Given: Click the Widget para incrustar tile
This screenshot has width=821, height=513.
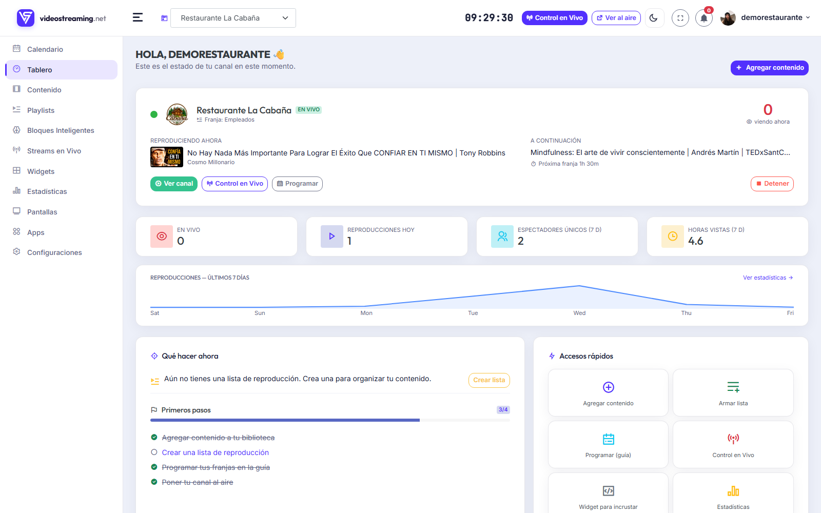Looking at the screenshot, I should (608, 494).
